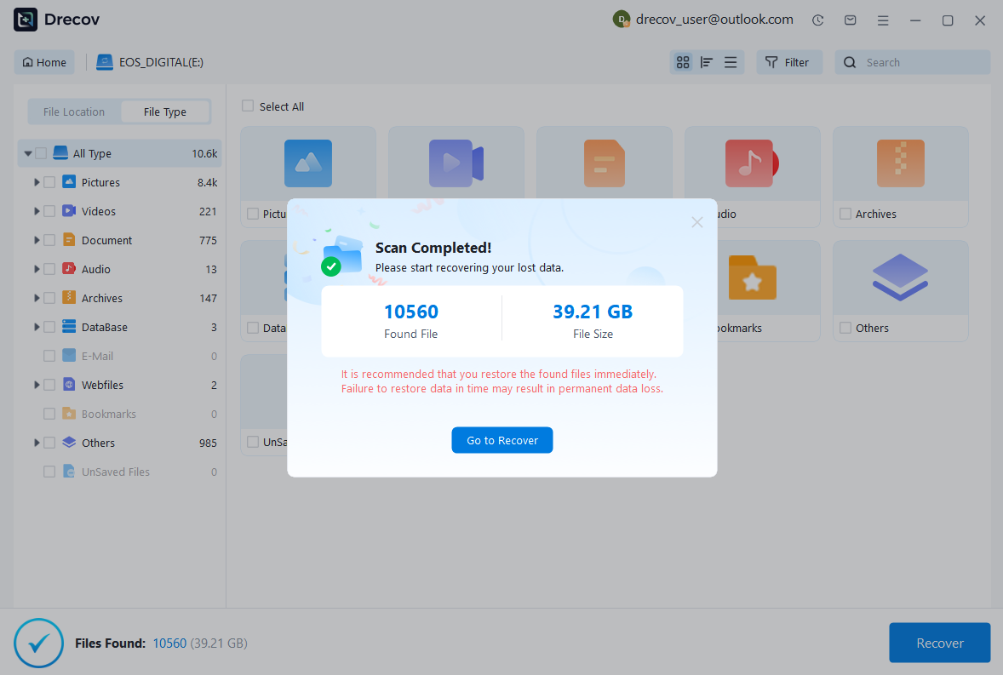Switch to tree list view icon
The height and width of the screenshot is (675, 1003).
click(x=706, y=62)
